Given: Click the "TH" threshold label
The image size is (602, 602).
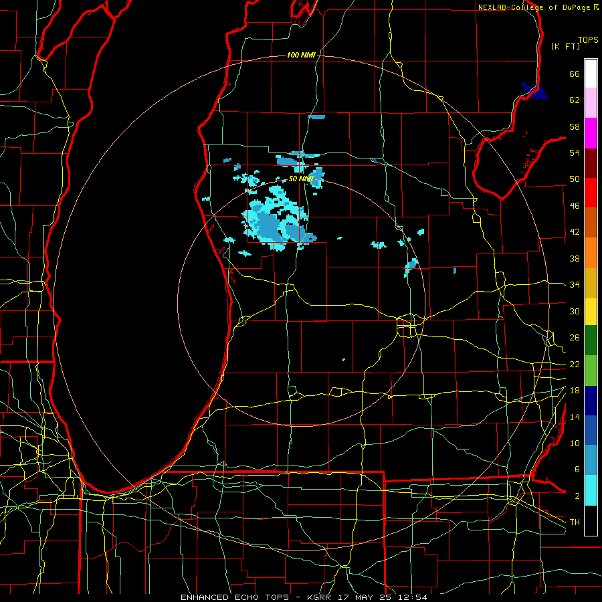Looking at the screenshot, I should coord(575,522).
